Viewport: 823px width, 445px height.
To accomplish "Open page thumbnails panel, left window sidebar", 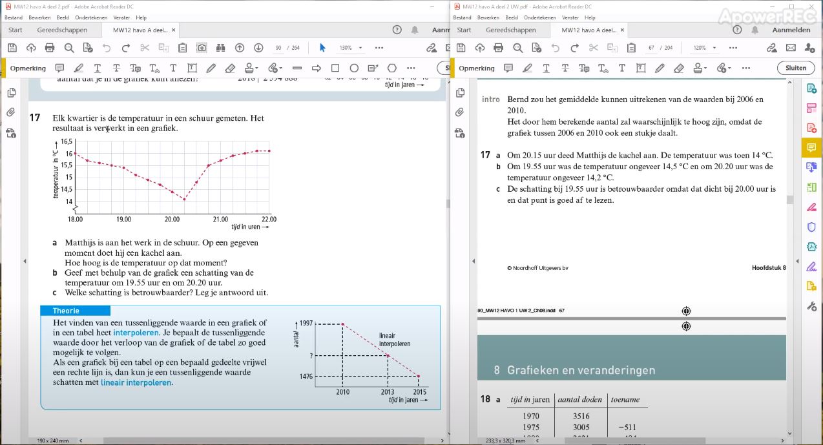I will click(11, 92).
